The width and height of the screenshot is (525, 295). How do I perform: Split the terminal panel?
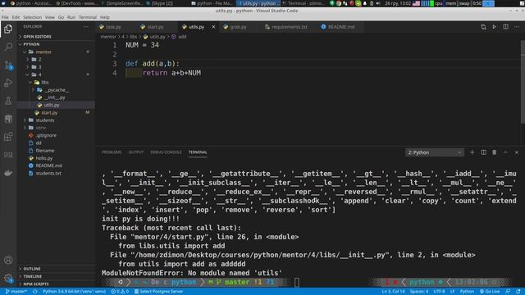pos(483,152)
